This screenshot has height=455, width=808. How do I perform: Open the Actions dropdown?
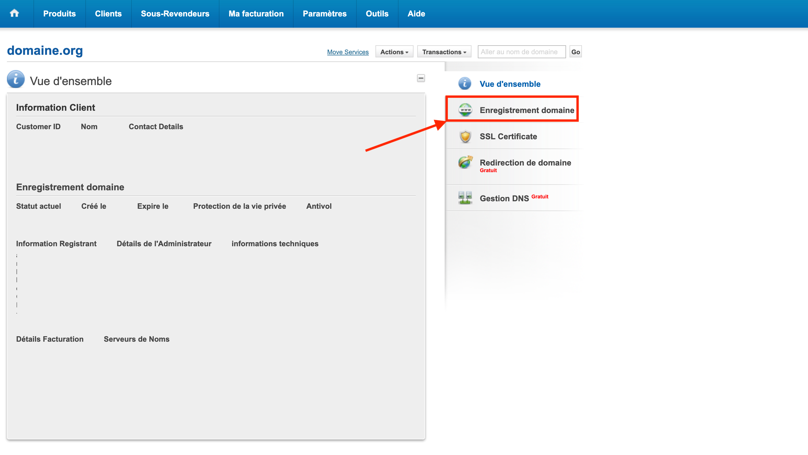point(394,52)
